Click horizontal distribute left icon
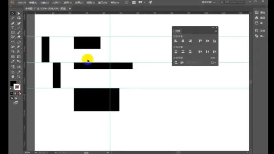This screenshot has width=274, height=154. click(x=200, y=51)
